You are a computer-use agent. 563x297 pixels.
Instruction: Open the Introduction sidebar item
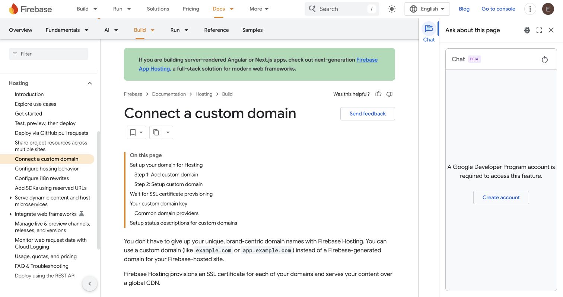(29, 94)
